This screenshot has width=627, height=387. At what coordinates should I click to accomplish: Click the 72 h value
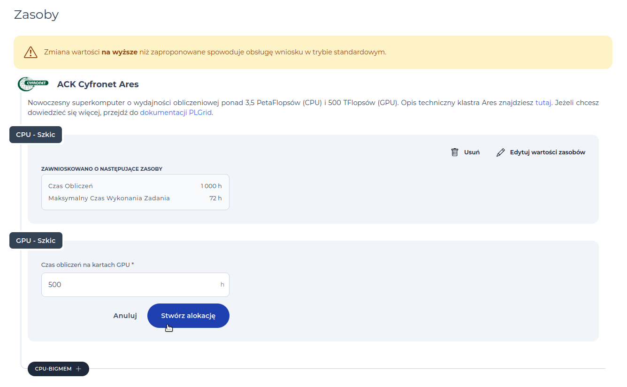click(216, 198)
